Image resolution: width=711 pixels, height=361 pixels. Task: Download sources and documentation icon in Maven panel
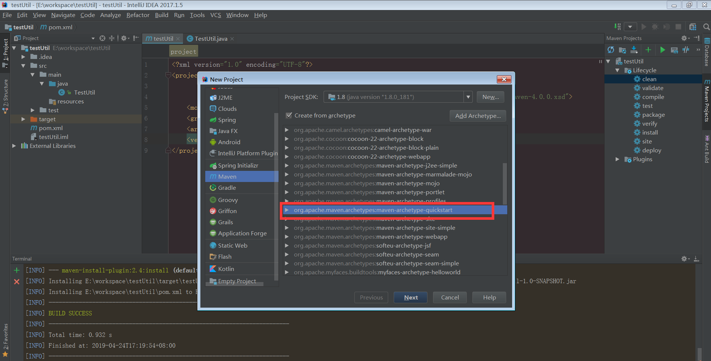coord(634,50)
